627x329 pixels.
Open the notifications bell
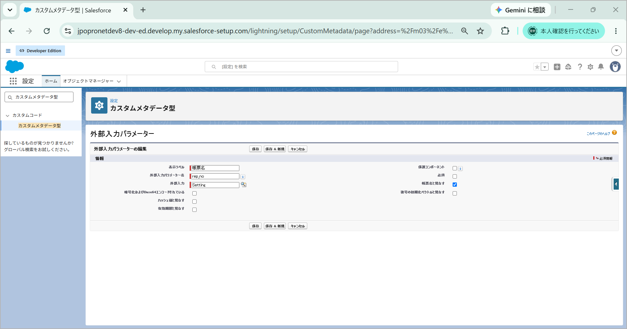click(601, 67)
